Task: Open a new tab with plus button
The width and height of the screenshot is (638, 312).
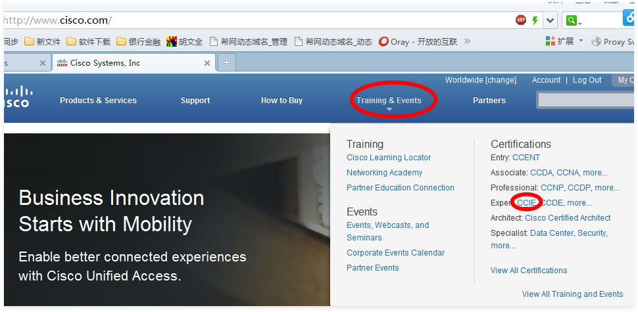Action: [227, 62]
